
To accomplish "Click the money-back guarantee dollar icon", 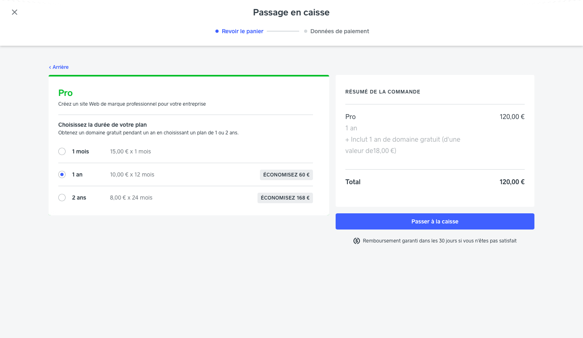I will 357,241.
